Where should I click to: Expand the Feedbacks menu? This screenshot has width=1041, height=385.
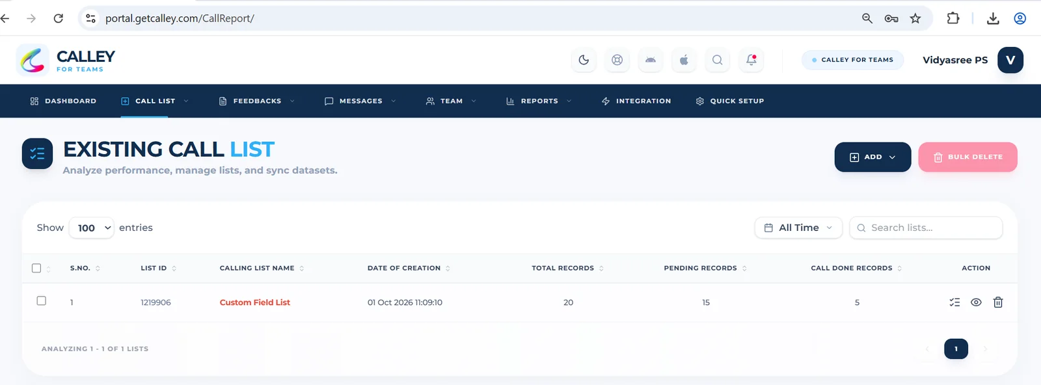(x=256, y=101)
